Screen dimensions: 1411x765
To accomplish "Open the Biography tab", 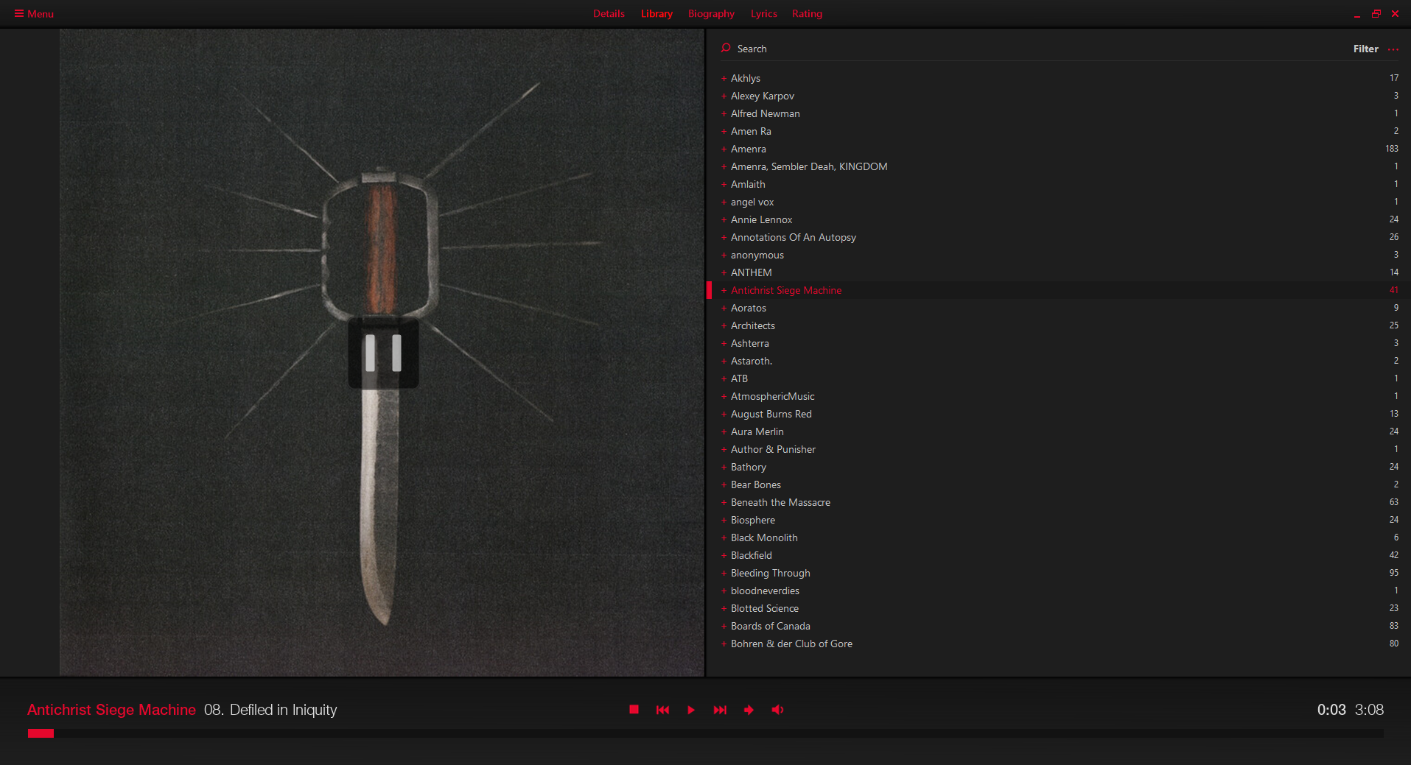I will (711, 13).
